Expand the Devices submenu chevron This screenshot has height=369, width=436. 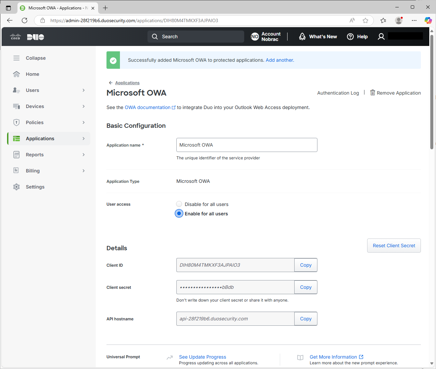click(84, 106)
